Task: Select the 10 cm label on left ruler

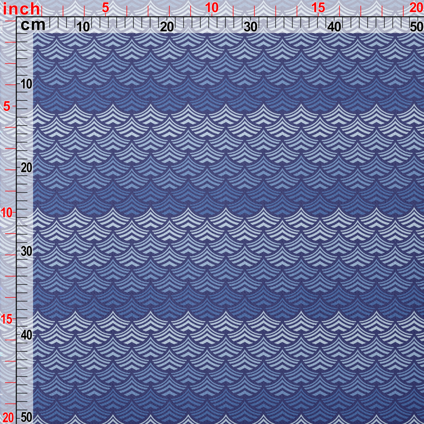Action: (x=26, y=84)
